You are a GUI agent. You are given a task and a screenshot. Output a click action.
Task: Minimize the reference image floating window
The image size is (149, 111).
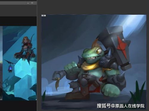28,3
